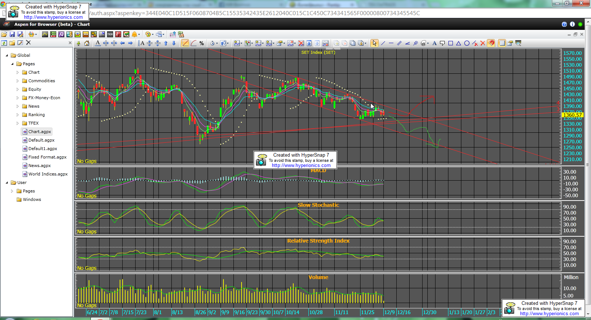The height and width of the screenshot is (320, 591).
Task: Expand the Equity folder arrow
Action: coord(17,89)
